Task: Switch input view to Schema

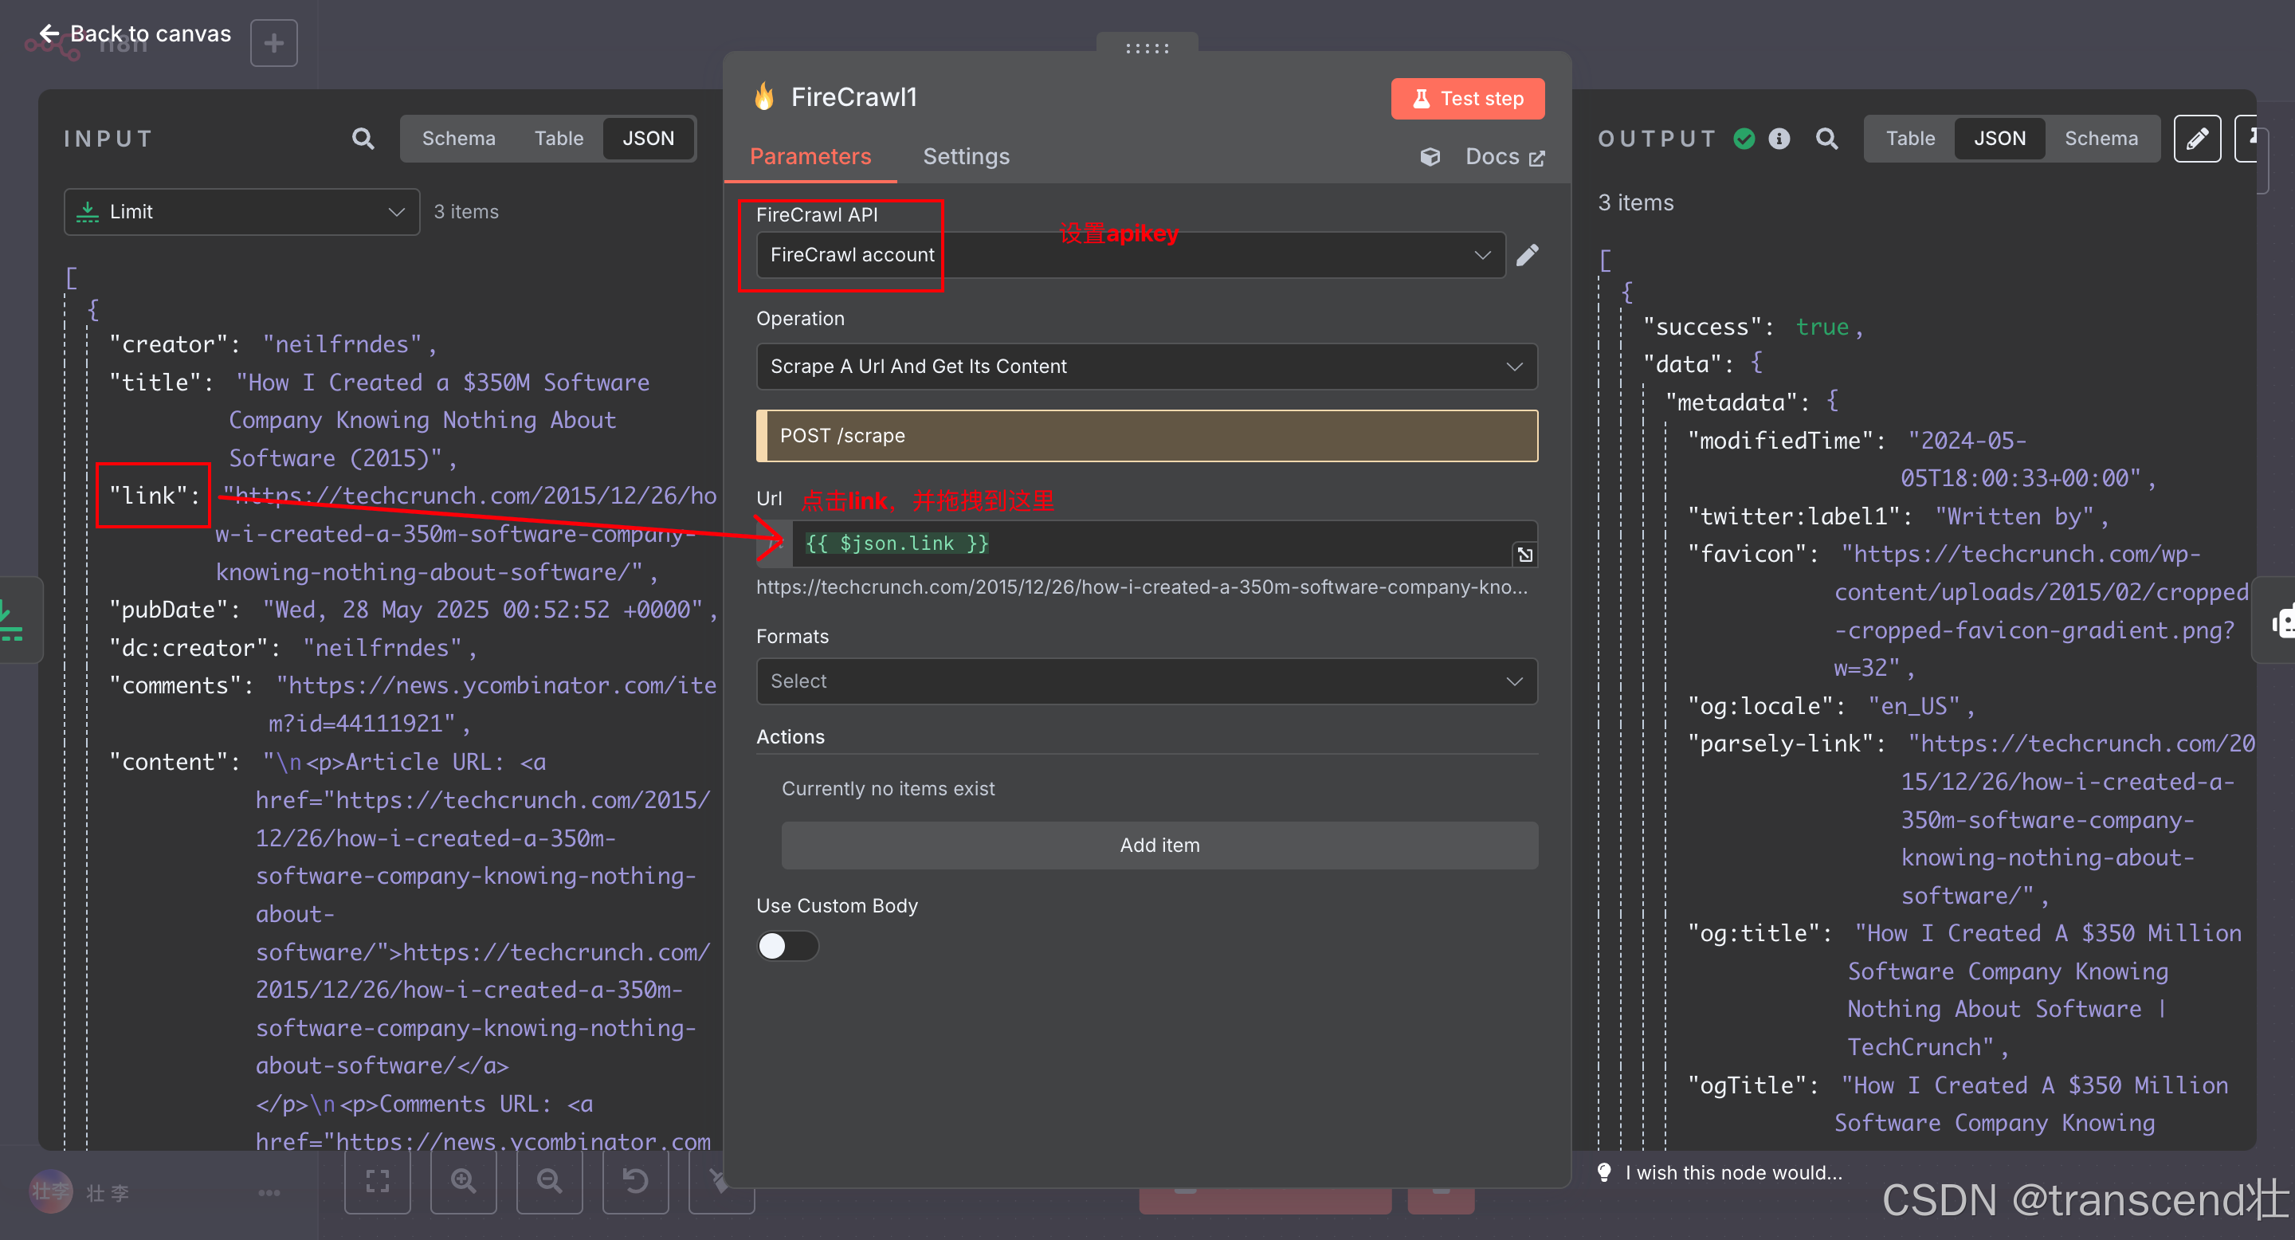Action: [458, 138]
